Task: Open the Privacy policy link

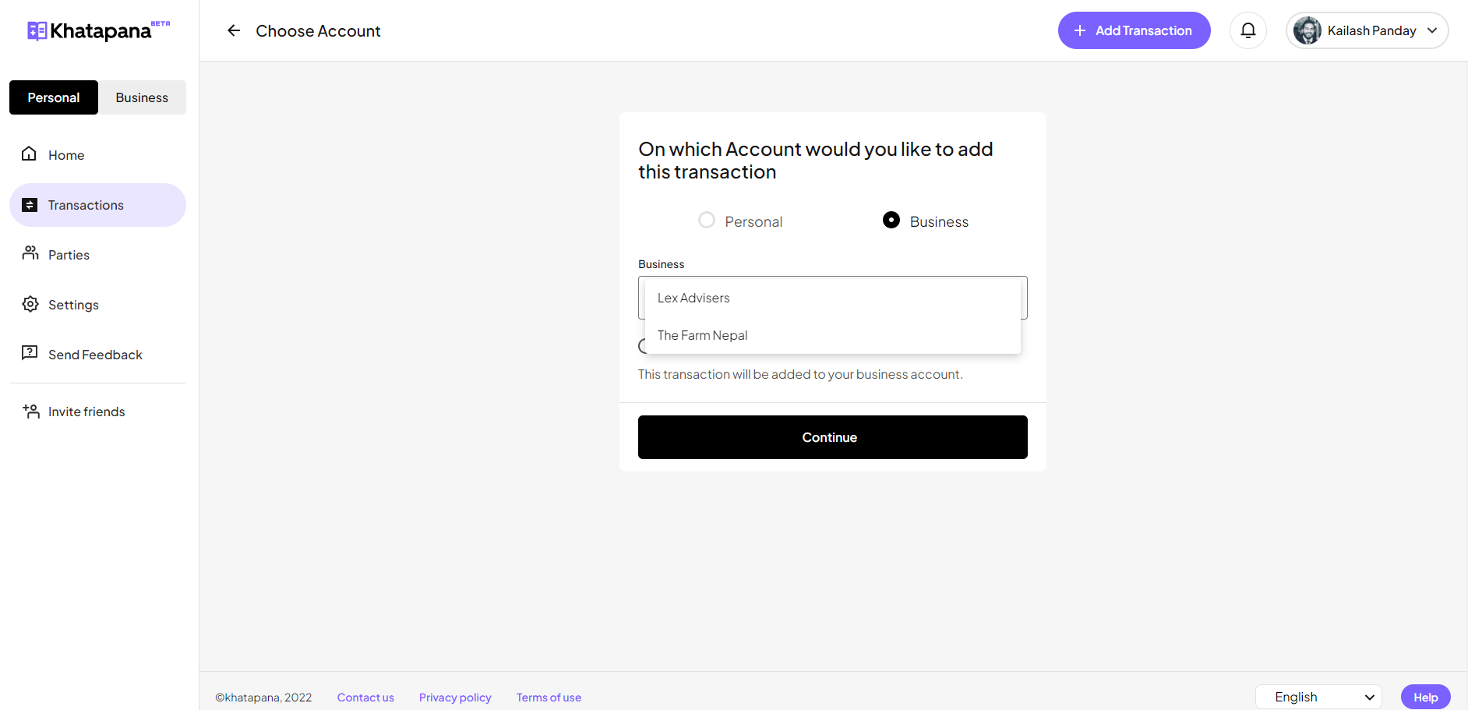Action: (x=455, y=698)
